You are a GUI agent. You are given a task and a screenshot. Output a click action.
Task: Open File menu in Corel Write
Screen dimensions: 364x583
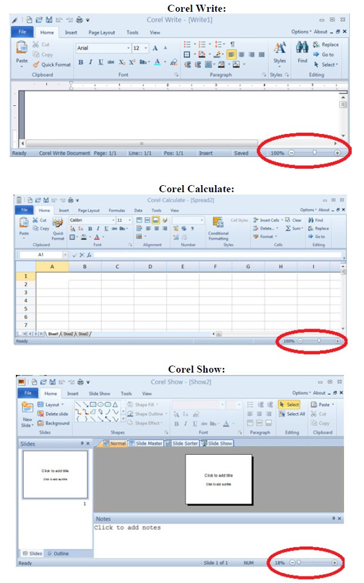point(22,32)
